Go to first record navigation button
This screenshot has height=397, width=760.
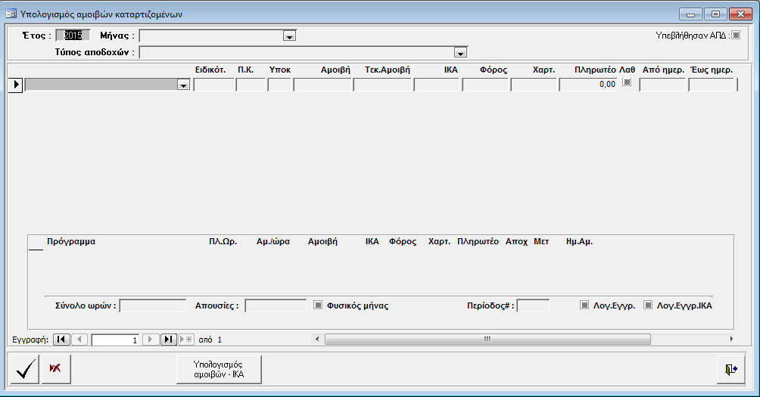(x=61, y=340)
